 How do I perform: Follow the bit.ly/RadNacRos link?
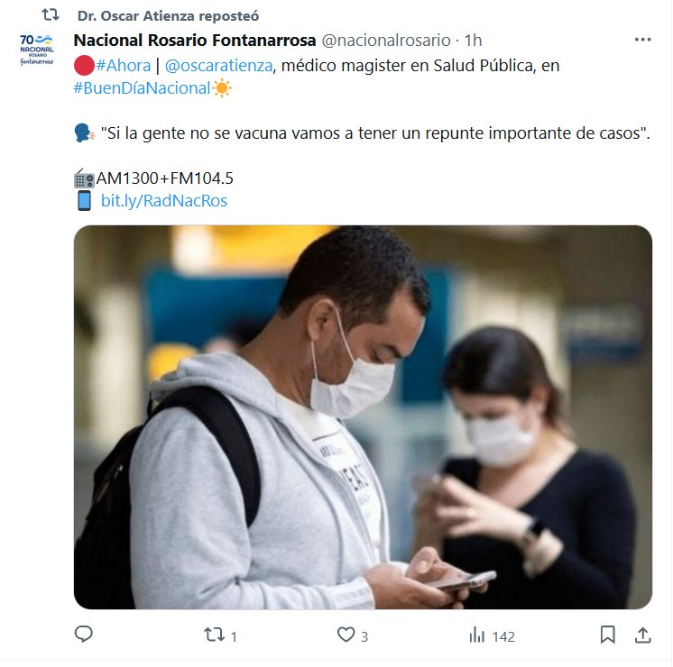(164, 201)
